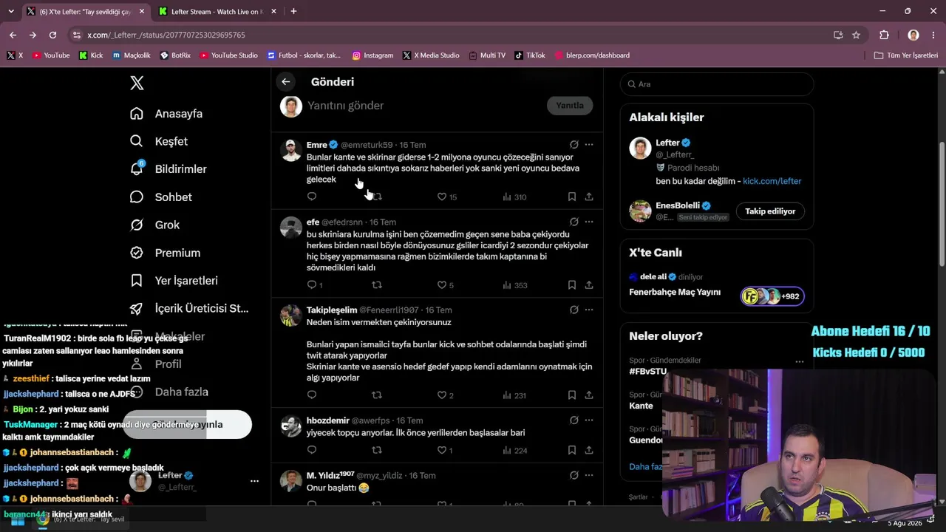Share hbozdemir's tweet
Viewport: 946px width, 532px height.
589,450
